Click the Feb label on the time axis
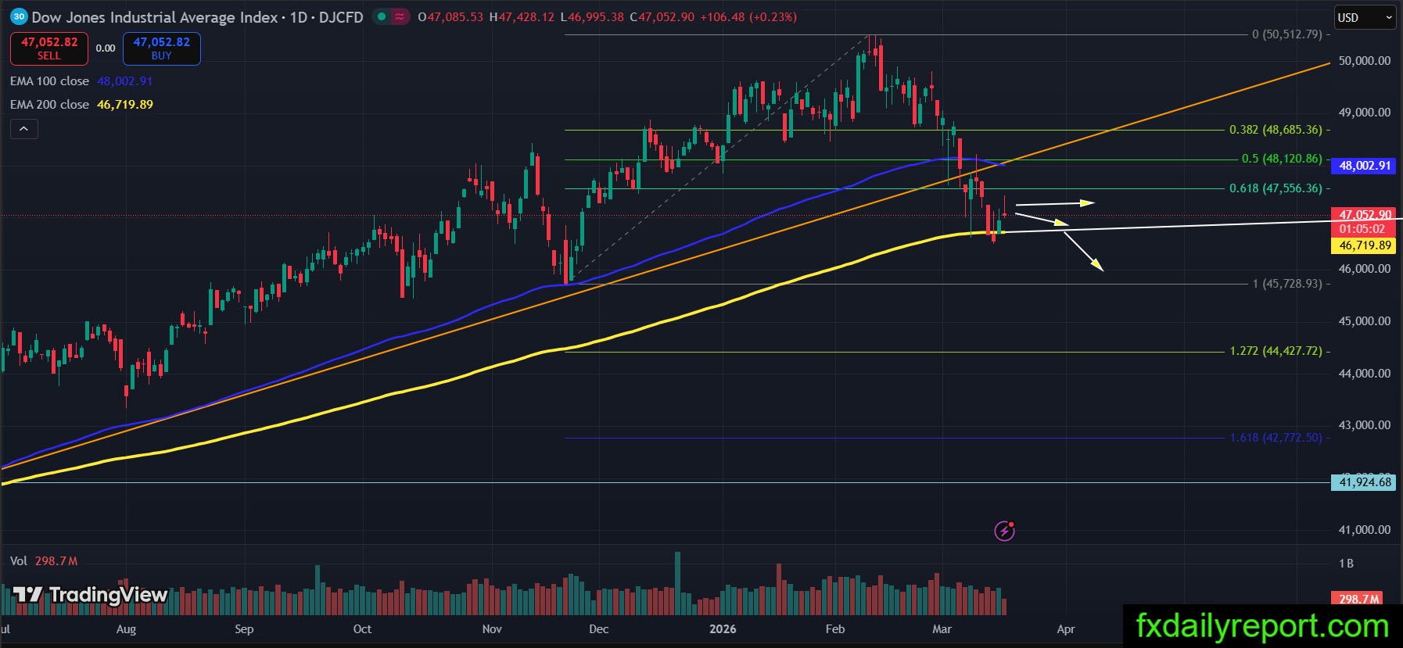Viewport: 1403px width, 648px height. click(835, 629)
